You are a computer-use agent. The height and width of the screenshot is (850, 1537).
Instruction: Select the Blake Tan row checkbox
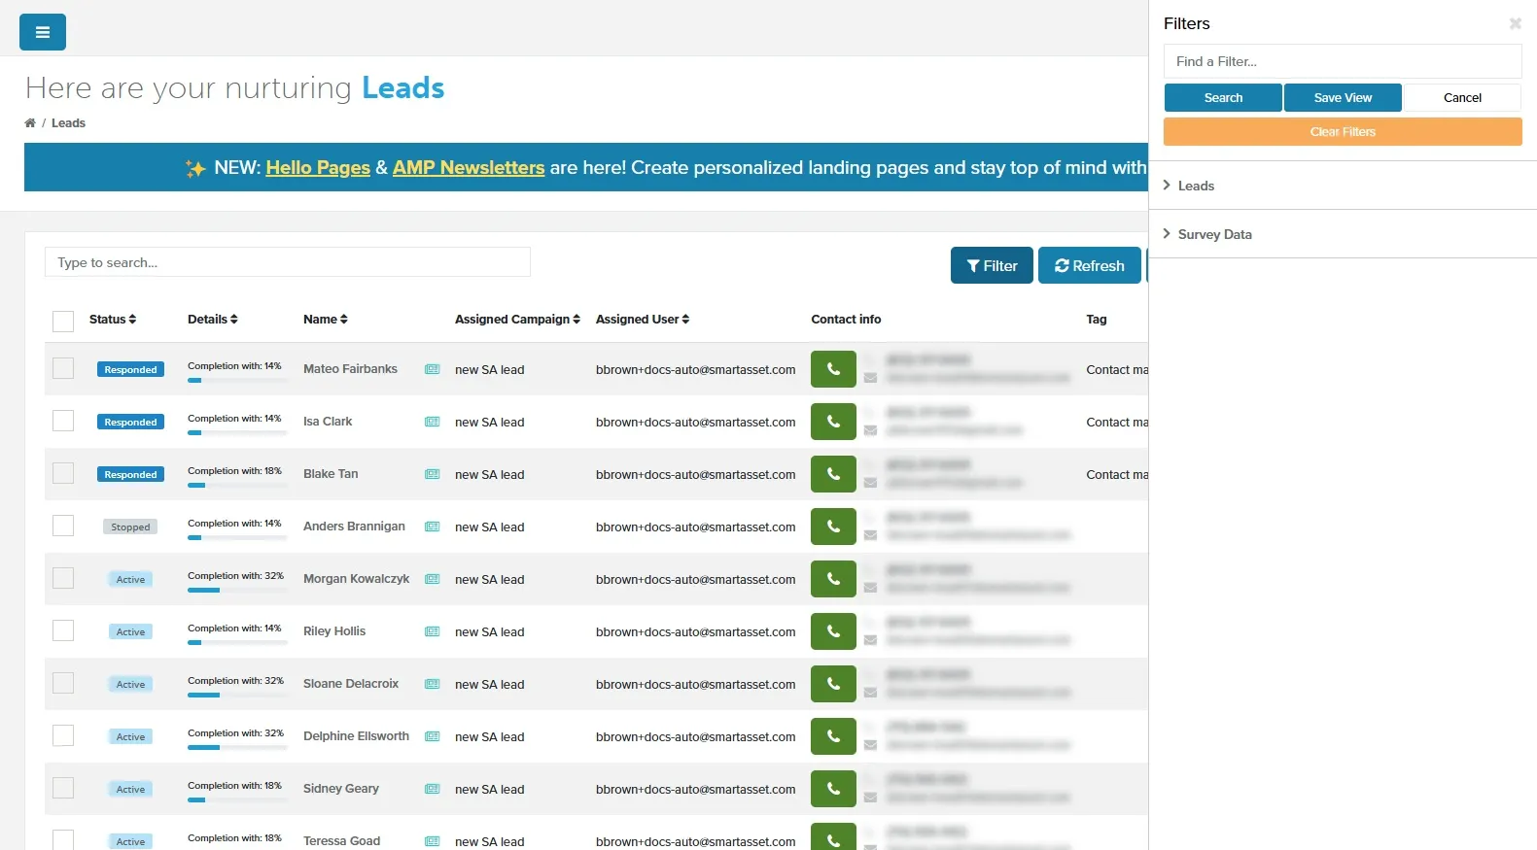click(63, 473)
